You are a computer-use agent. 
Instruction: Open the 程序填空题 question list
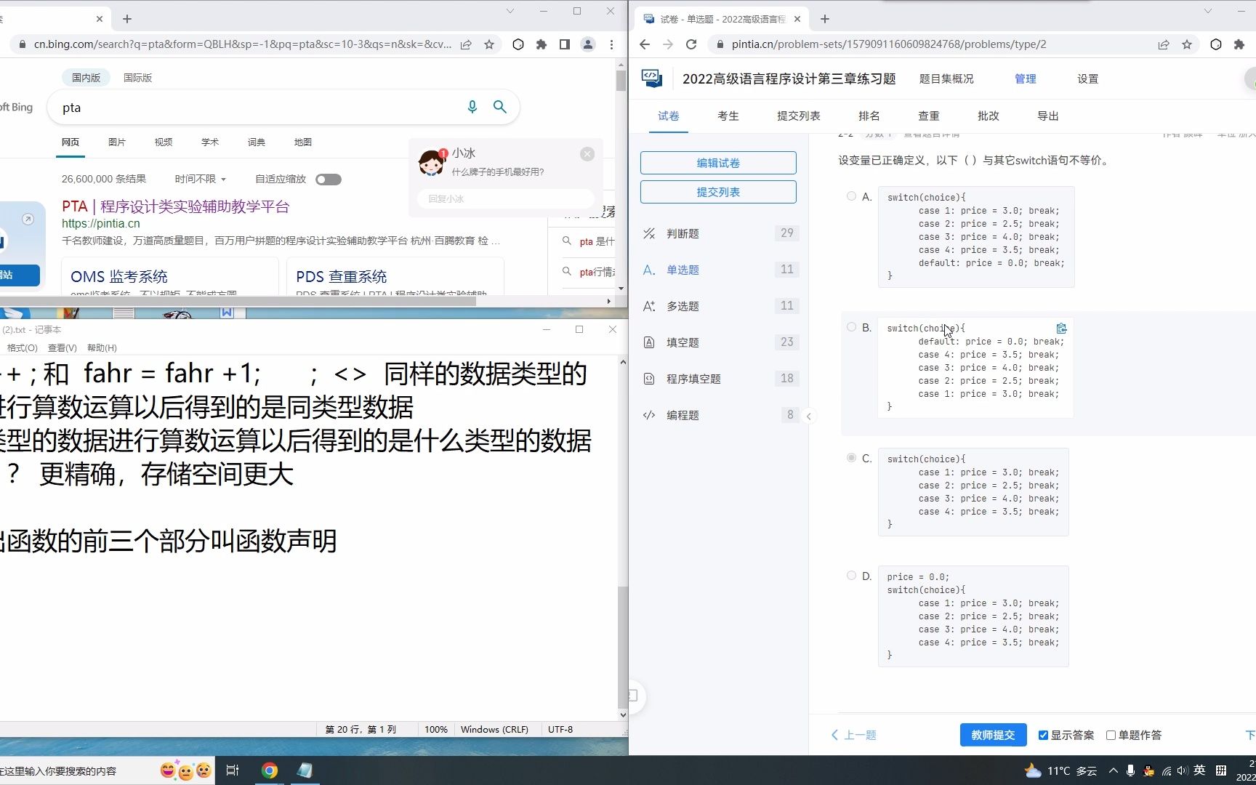[693, 378]
